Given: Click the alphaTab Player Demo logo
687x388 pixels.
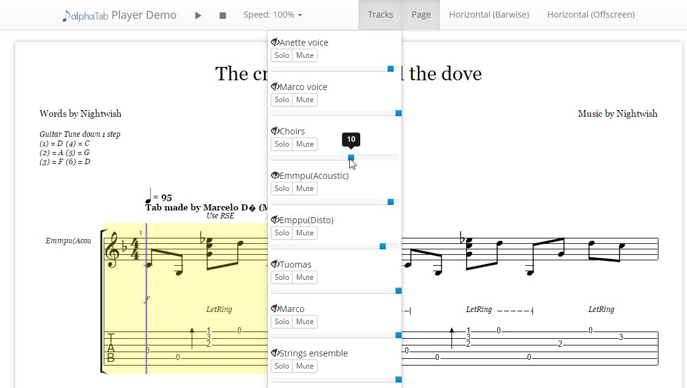Looking at the screenshot, I should pos(119,15).
